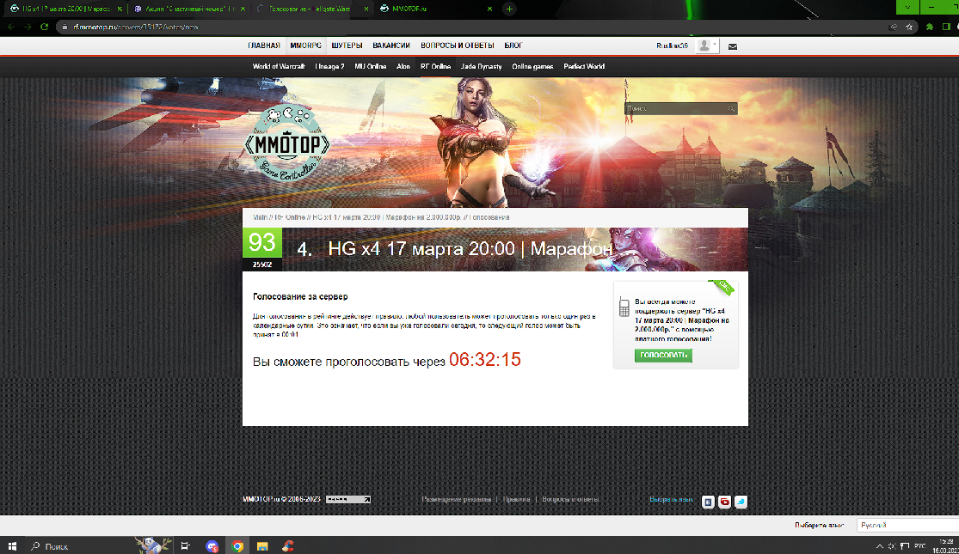The image size is (959, 554).
Task: Bookmark this page with the star icon
Action: (909, 27)
